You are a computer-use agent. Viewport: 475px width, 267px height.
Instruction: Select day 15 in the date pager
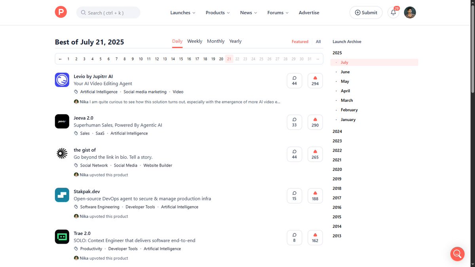[x=181, y=59]
